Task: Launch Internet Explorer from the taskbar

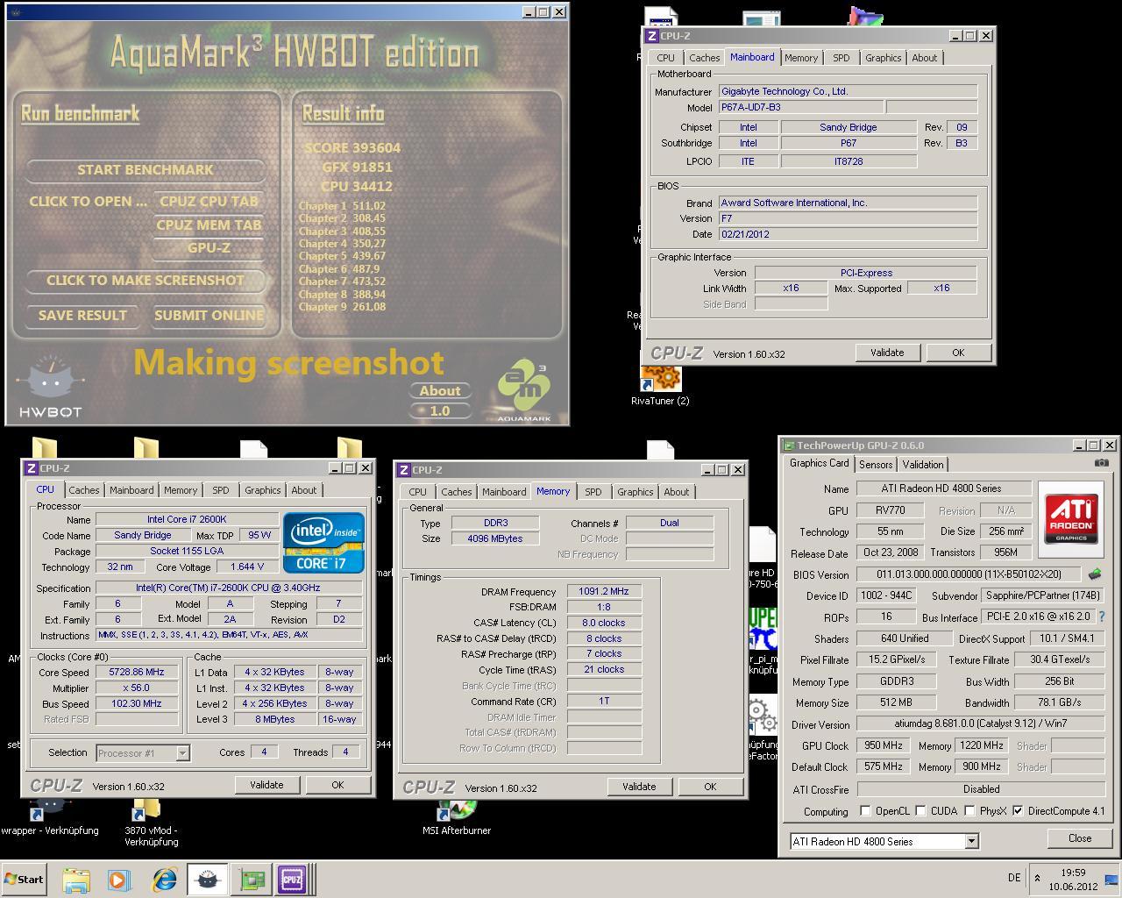Action: pos(163,880)
